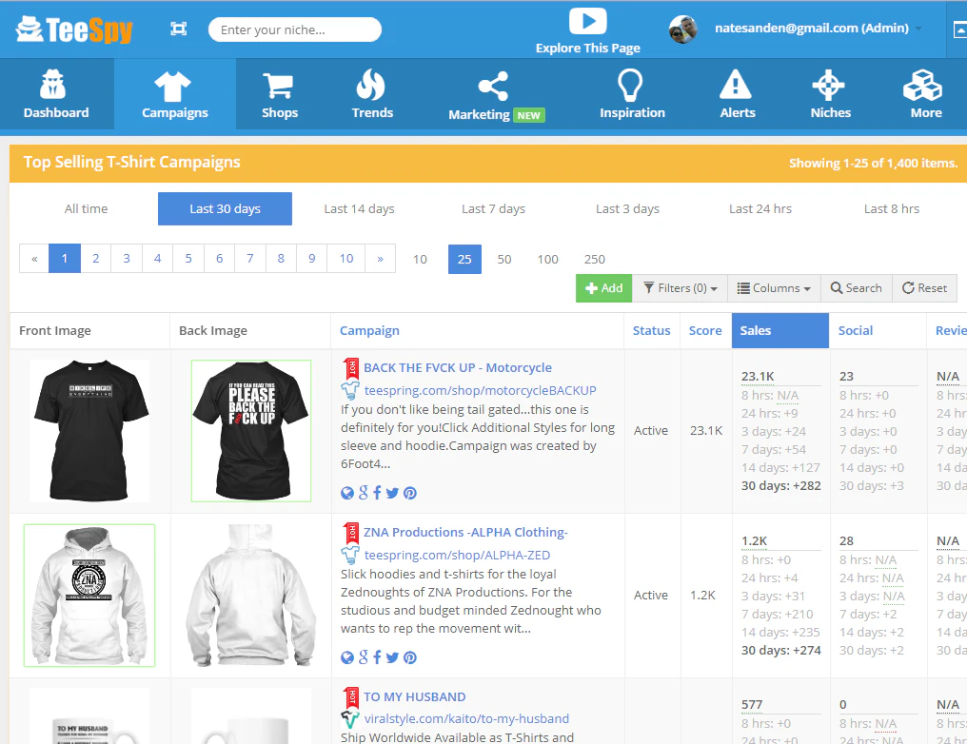Viewport: 967px width, 744px height.
Task: Open teespring.com/shop/ALPHA-ZED link
Action: [457, 555]
